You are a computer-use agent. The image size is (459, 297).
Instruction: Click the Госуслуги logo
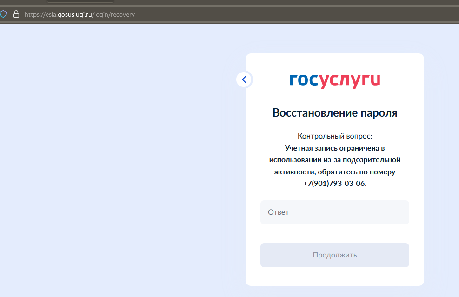pyautogui.click(x=335, y=80)
